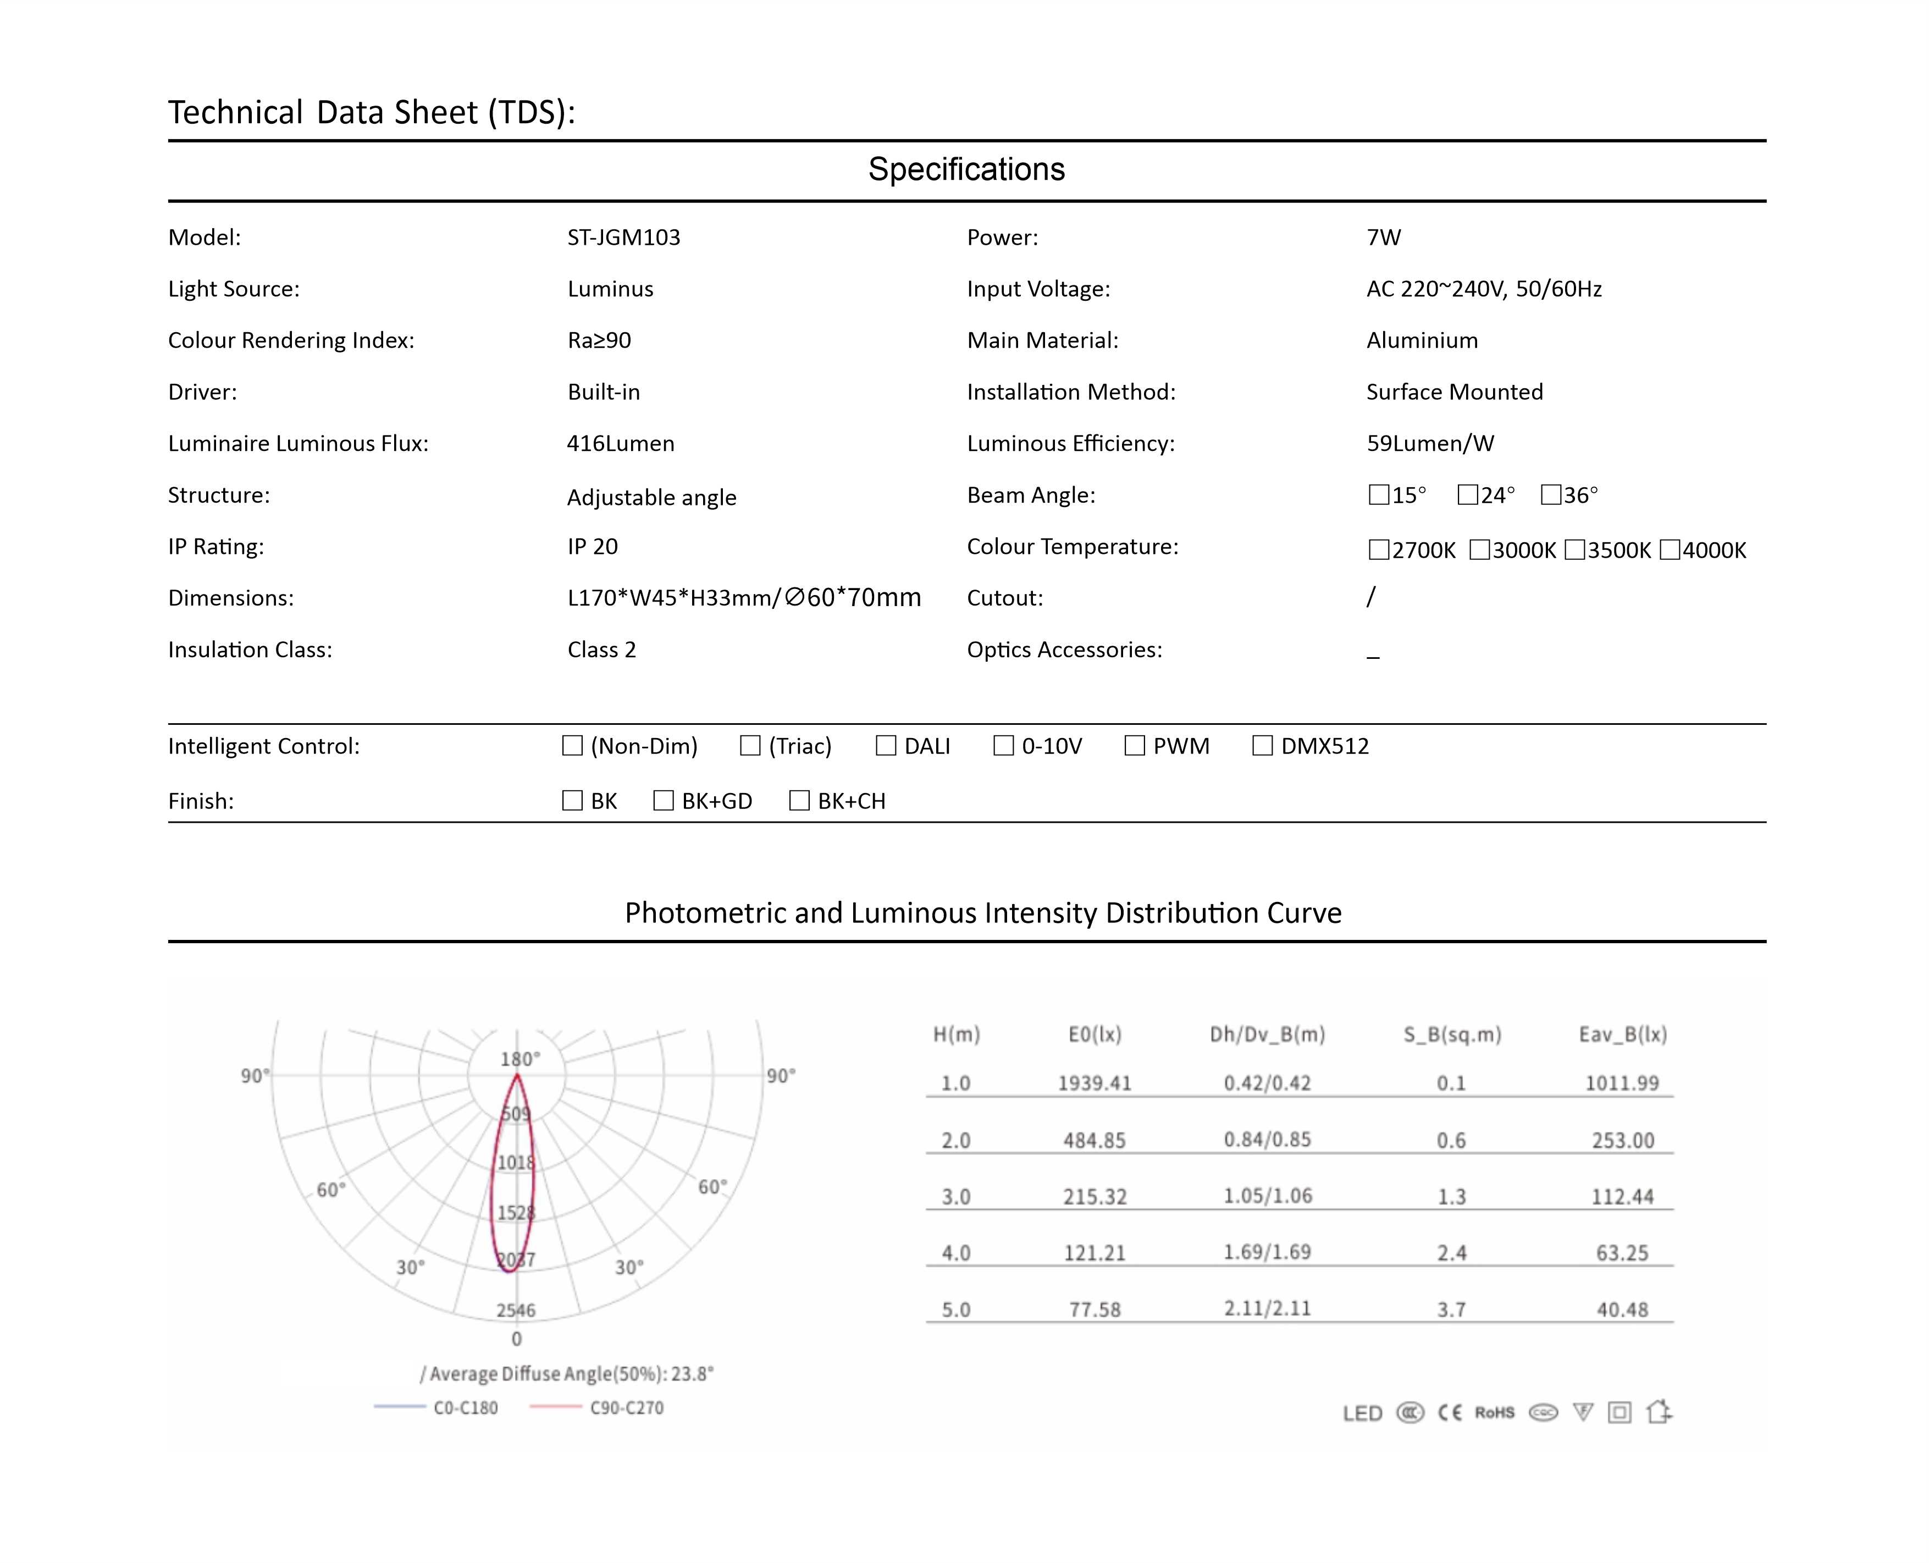Screen dimensions: 1929x1563
Task: Tick the DMX512 control checkbox
Action: 1262,746
